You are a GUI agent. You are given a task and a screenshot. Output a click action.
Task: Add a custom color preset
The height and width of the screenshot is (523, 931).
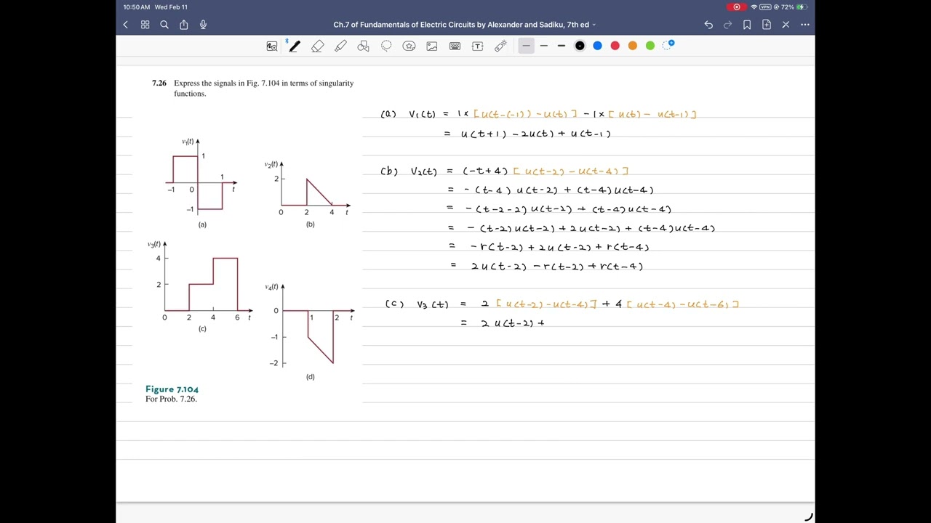668,45
